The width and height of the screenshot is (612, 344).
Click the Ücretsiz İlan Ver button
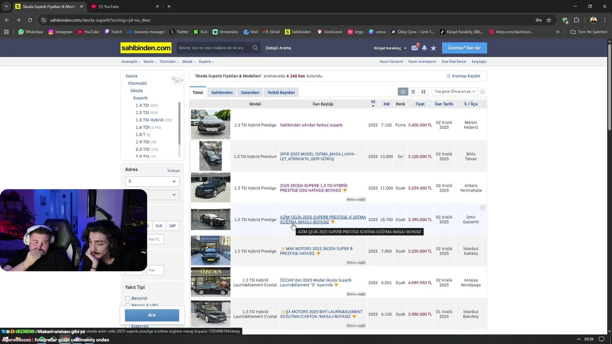pos(464,48)
